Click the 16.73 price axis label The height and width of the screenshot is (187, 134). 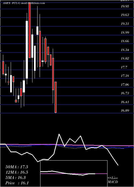[x=125, y=93]
